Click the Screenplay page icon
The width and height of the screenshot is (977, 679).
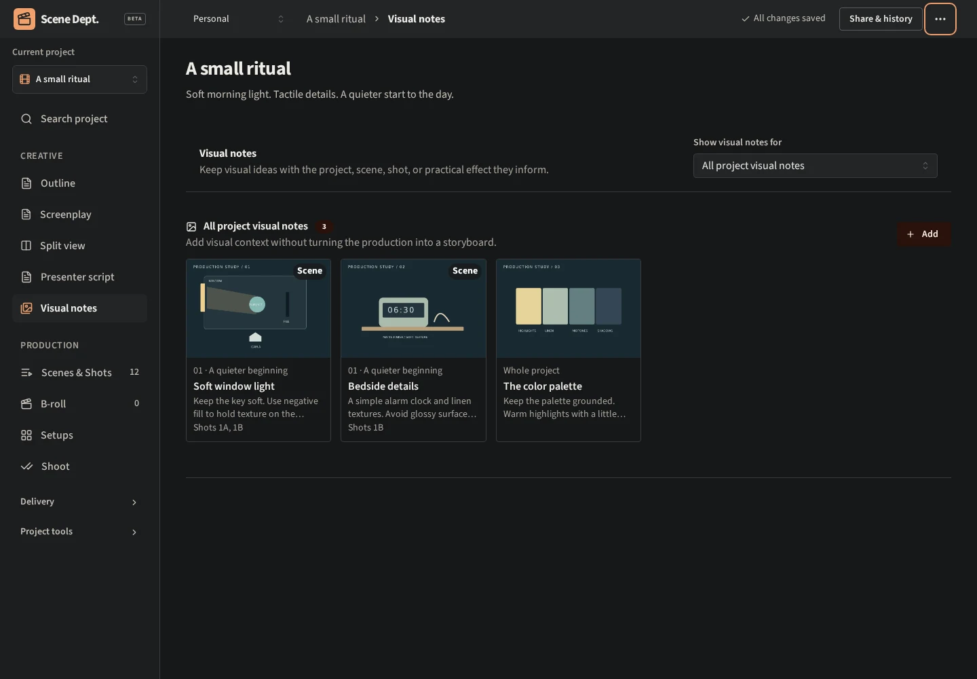tap(26, 215)
